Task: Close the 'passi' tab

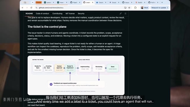Action: (x=53, y=2)
